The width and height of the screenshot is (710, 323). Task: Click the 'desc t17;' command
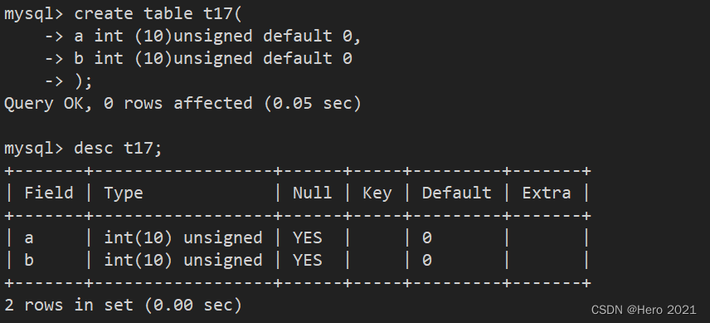(118, 148)
